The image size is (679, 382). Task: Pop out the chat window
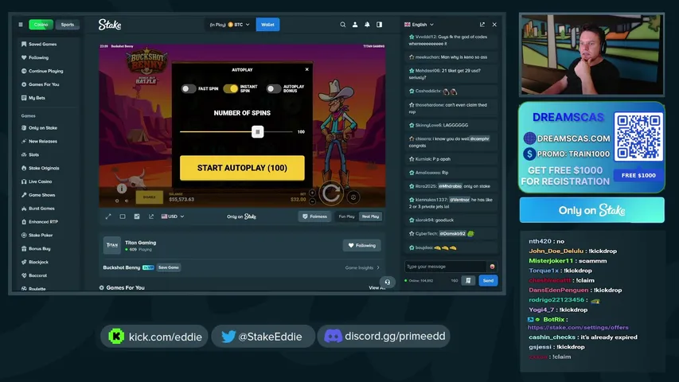482,25
